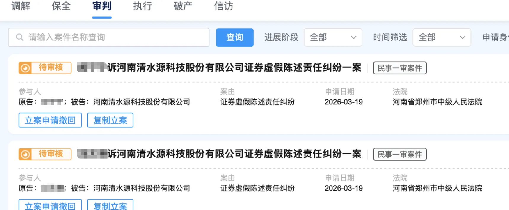Open the first case title 诉河南清水源科技股份有限公司
The image size is (509, 210).
coord(234,68)
